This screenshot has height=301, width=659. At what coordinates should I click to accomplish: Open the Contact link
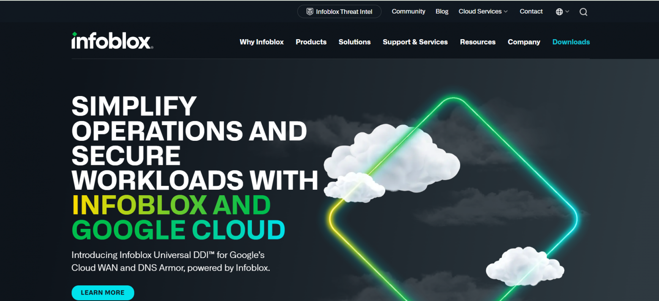pos(531,11)
